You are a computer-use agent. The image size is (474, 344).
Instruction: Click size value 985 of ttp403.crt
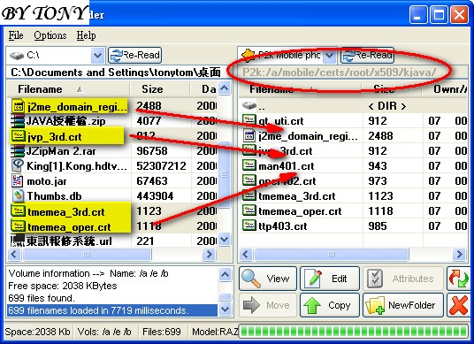point(378,226)
